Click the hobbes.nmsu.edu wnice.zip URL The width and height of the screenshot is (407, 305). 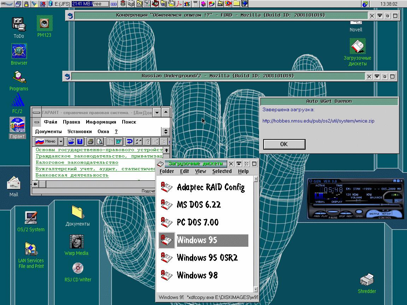(x=318, y=121)
